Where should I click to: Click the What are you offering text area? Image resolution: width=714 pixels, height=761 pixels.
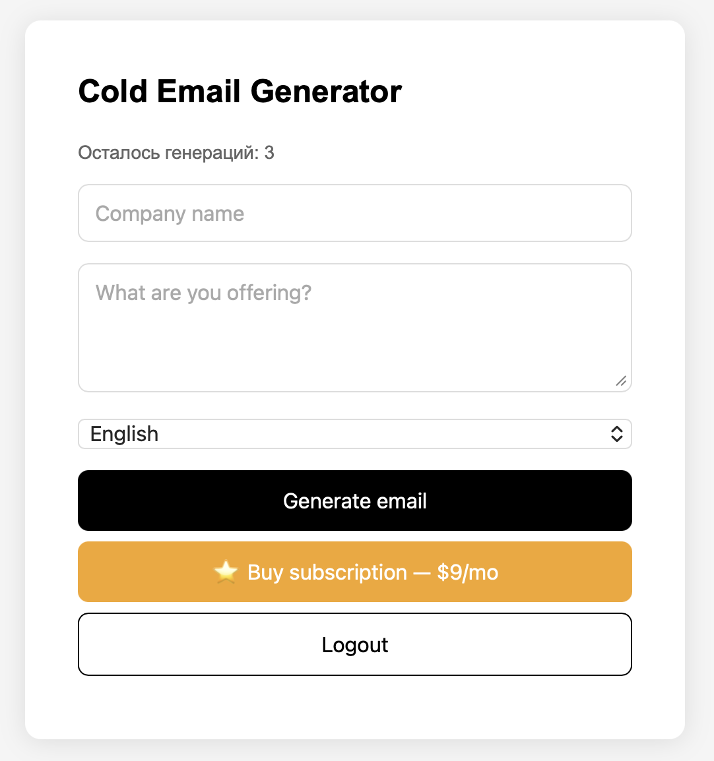pyautogui.click(x=355, y=327)
